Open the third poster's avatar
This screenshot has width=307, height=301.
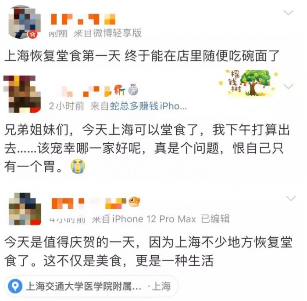(x=25, y=209)
